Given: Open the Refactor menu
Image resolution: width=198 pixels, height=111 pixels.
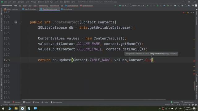Looking at the screenshot, I should (41, 2).
